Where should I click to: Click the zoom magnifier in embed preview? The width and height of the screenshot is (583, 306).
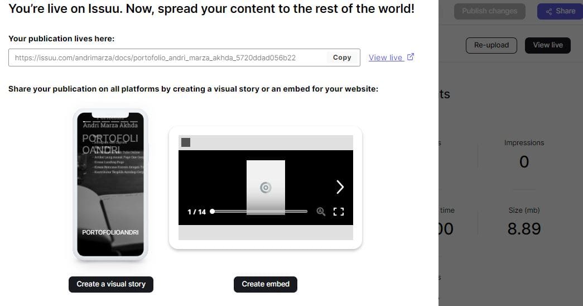coord(320,212)
